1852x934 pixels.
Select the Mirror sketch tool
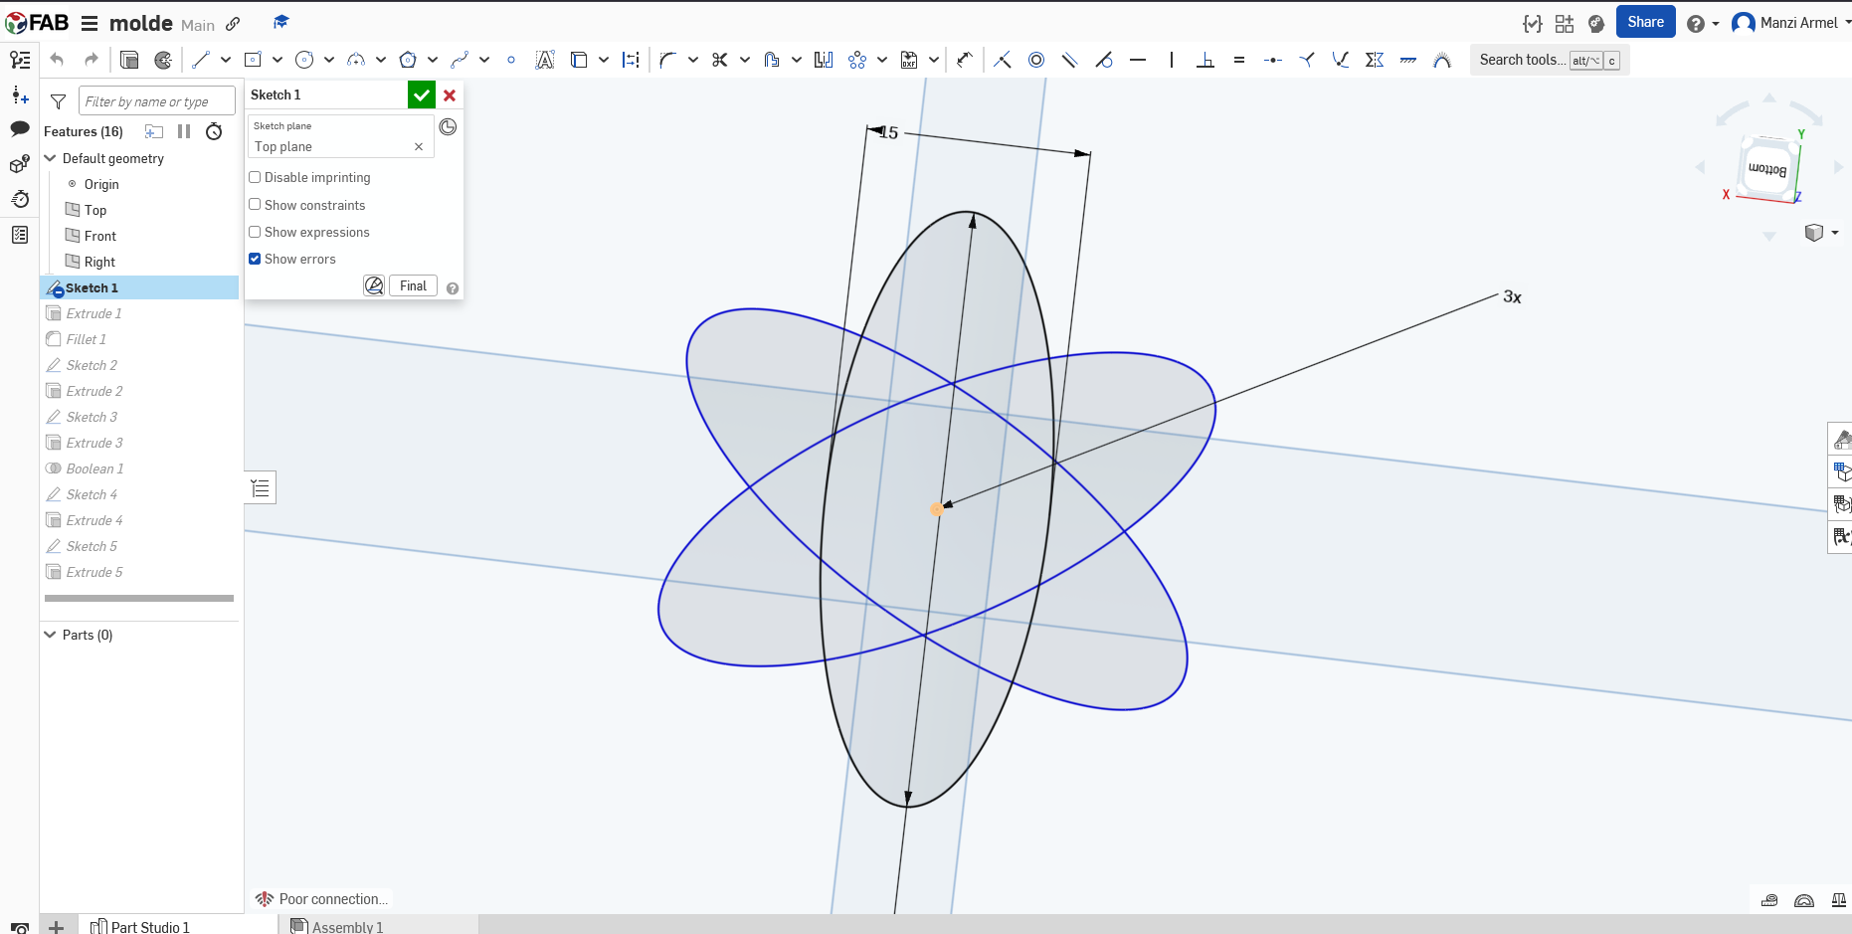824,60
